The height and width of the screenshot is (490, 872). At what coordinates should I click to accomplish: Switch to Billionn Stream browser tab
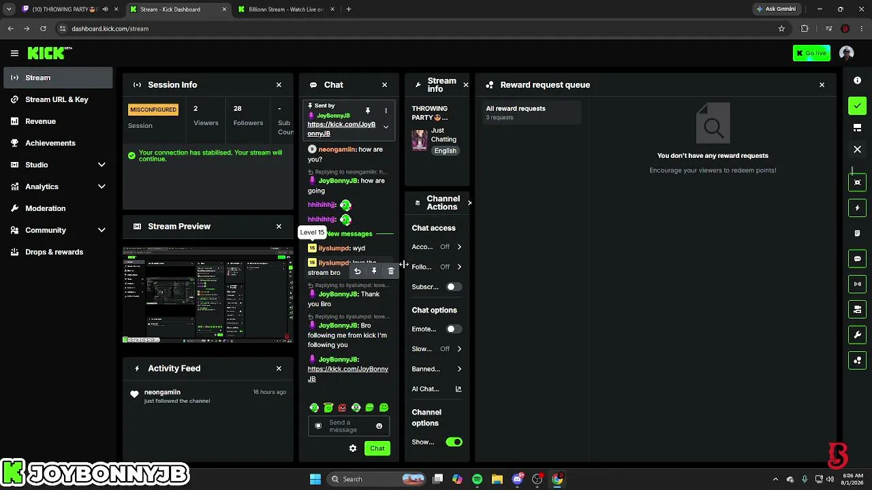(x=285, y=10)
